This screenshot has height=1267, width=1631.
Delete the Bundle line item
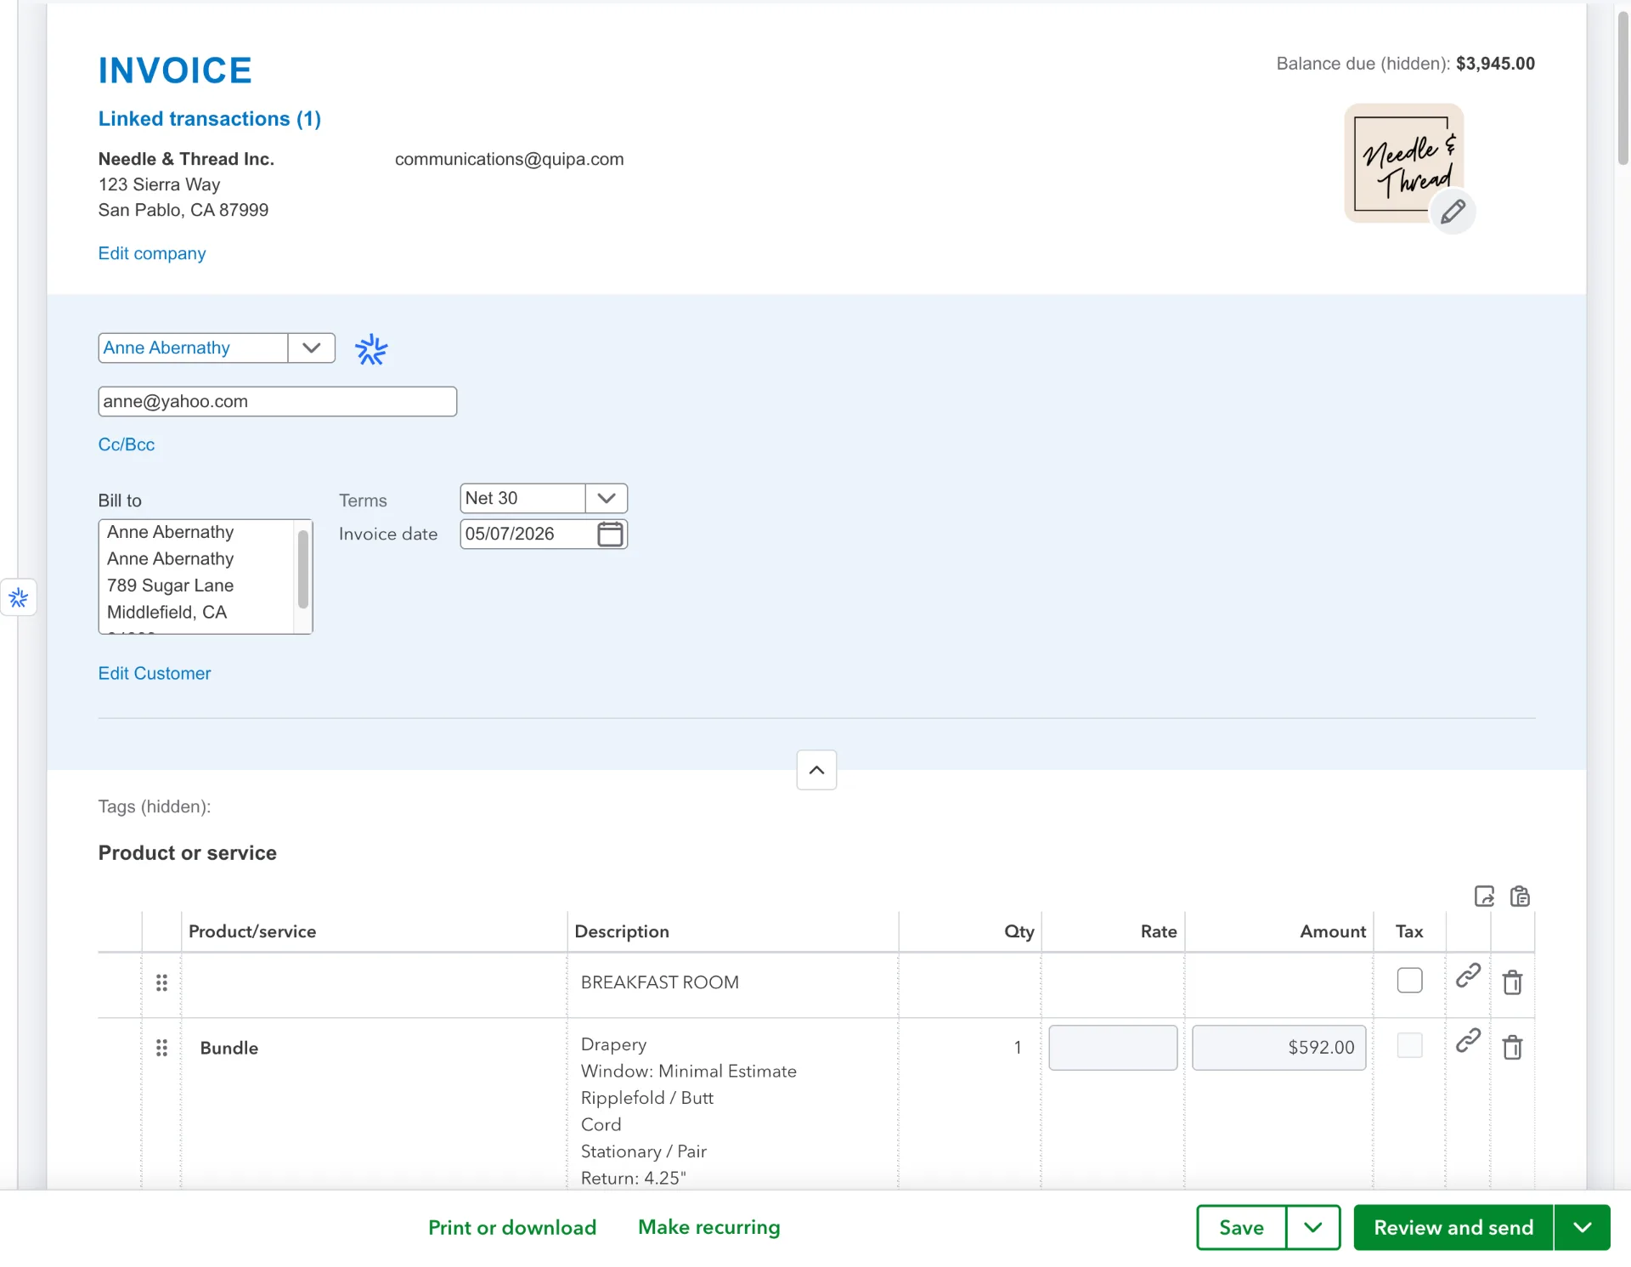coord(1512,1047)
